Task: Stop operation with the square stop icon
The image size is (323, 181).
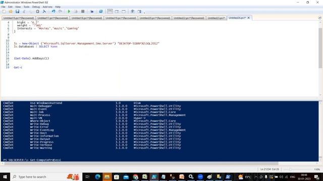Action: coord(83,12)
